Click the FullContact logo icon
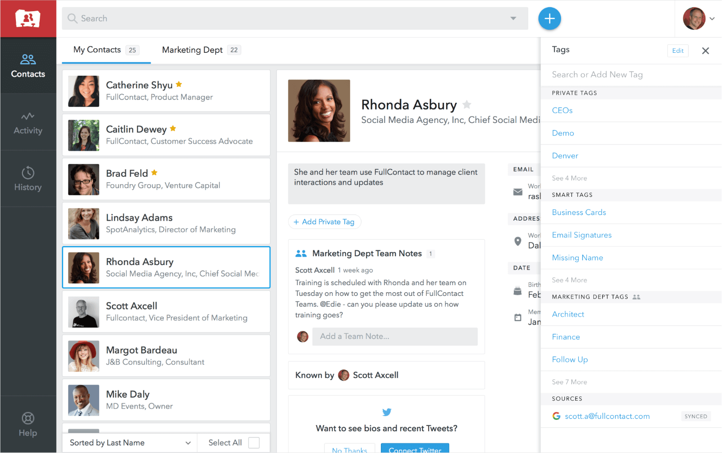The image size is (722, 453). 28,19
